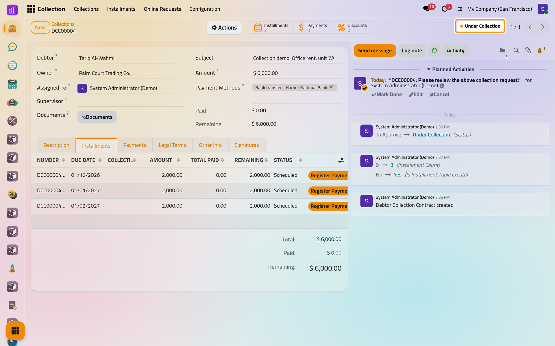Go to the previous record arrow
Image resolution: width=555 pixels, height=346 pixels.
(530, 27)
